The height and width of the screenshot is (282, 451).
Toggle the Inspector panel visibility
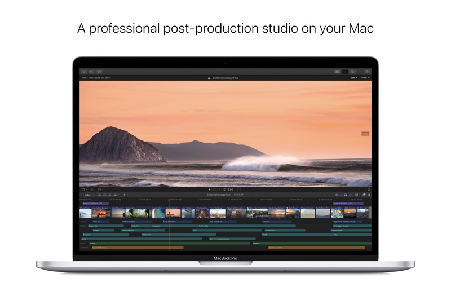(x=353, y=72)
